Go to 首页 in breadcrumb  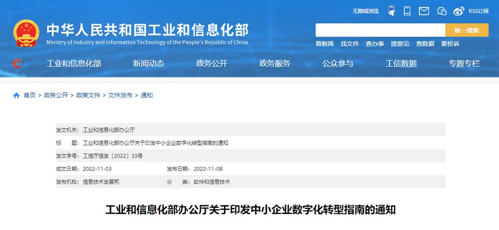pyautogui.click(x=29, y=95)
